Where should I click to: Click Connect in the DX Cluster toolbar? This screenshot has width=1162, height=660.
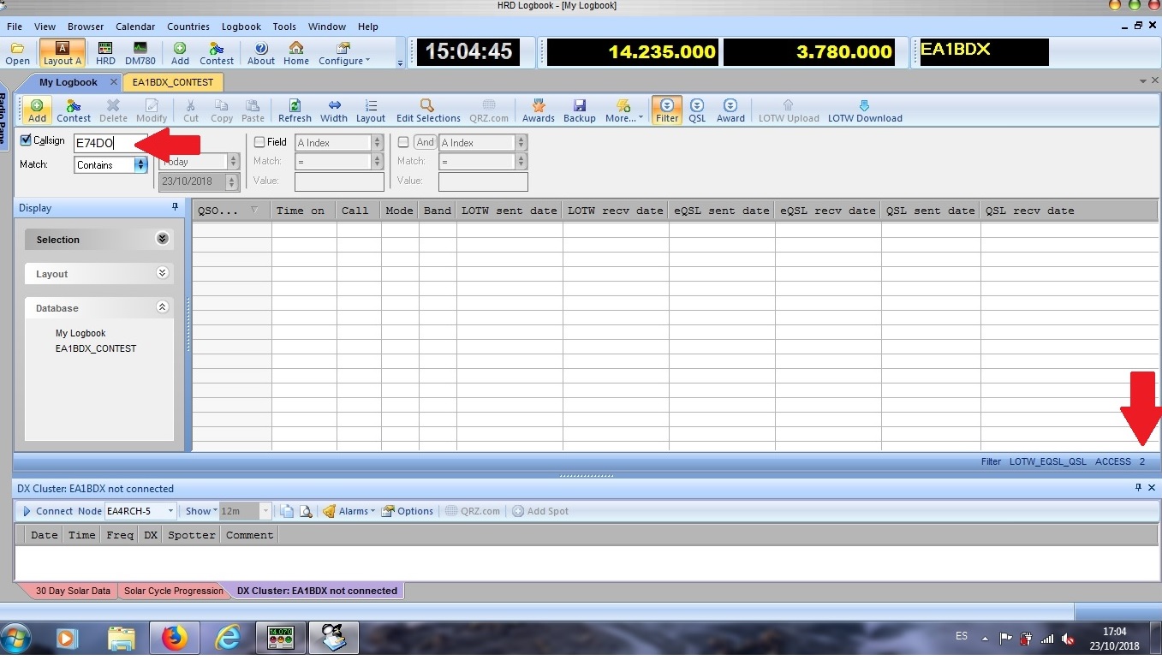click(x=48, y=511)
